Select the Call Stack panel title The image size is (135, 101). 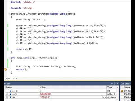tap(125, 84)
